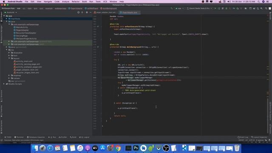
Task: Expand the values folder
Action: [9, 78]
